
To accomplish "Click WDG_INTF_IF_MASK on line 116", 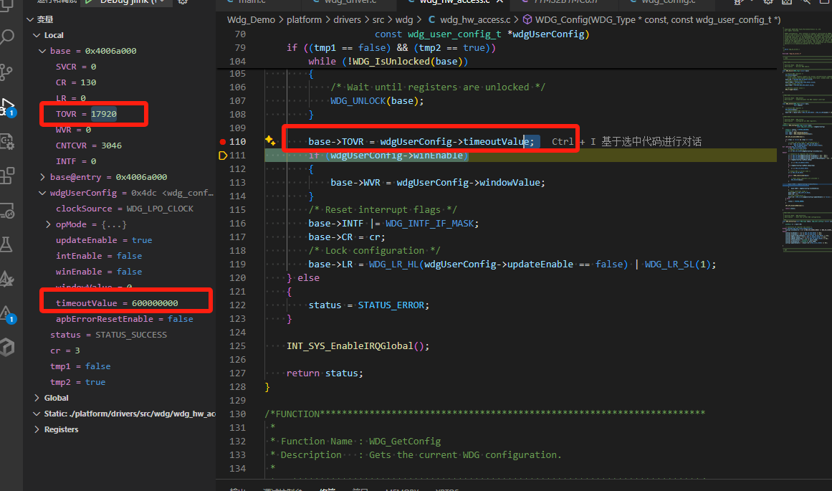I will [x=429, y=224].
